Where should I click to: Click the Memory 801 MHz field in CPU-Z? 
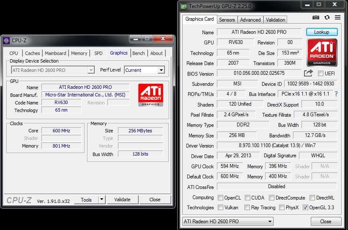click(61, 146)
